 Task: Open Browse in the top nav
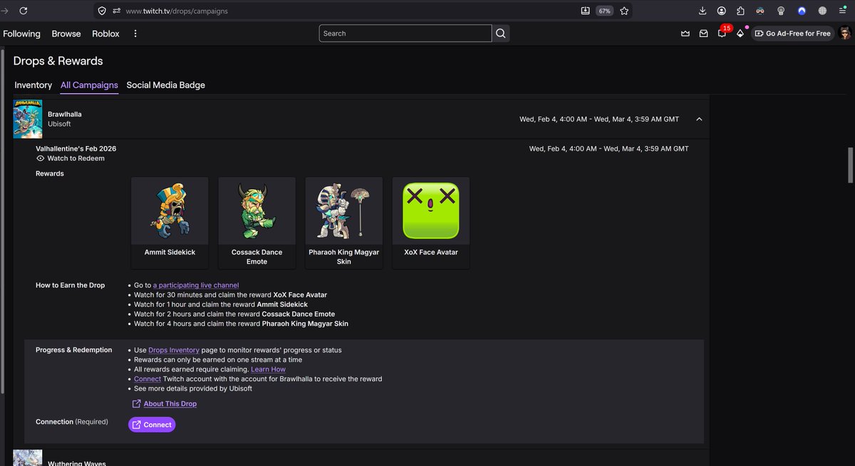66,33
